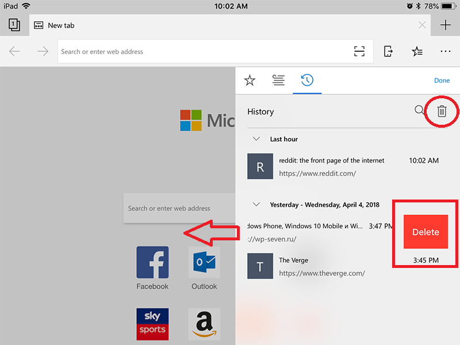Tap the 10:02 AM status bar clock

(x=231, y=6)
